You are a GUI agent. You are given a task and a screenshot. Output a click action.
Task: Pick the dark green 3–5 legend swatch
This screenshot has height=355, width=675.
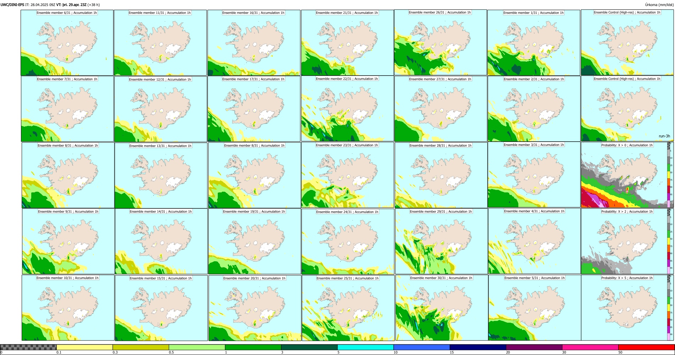click(309, 347)
